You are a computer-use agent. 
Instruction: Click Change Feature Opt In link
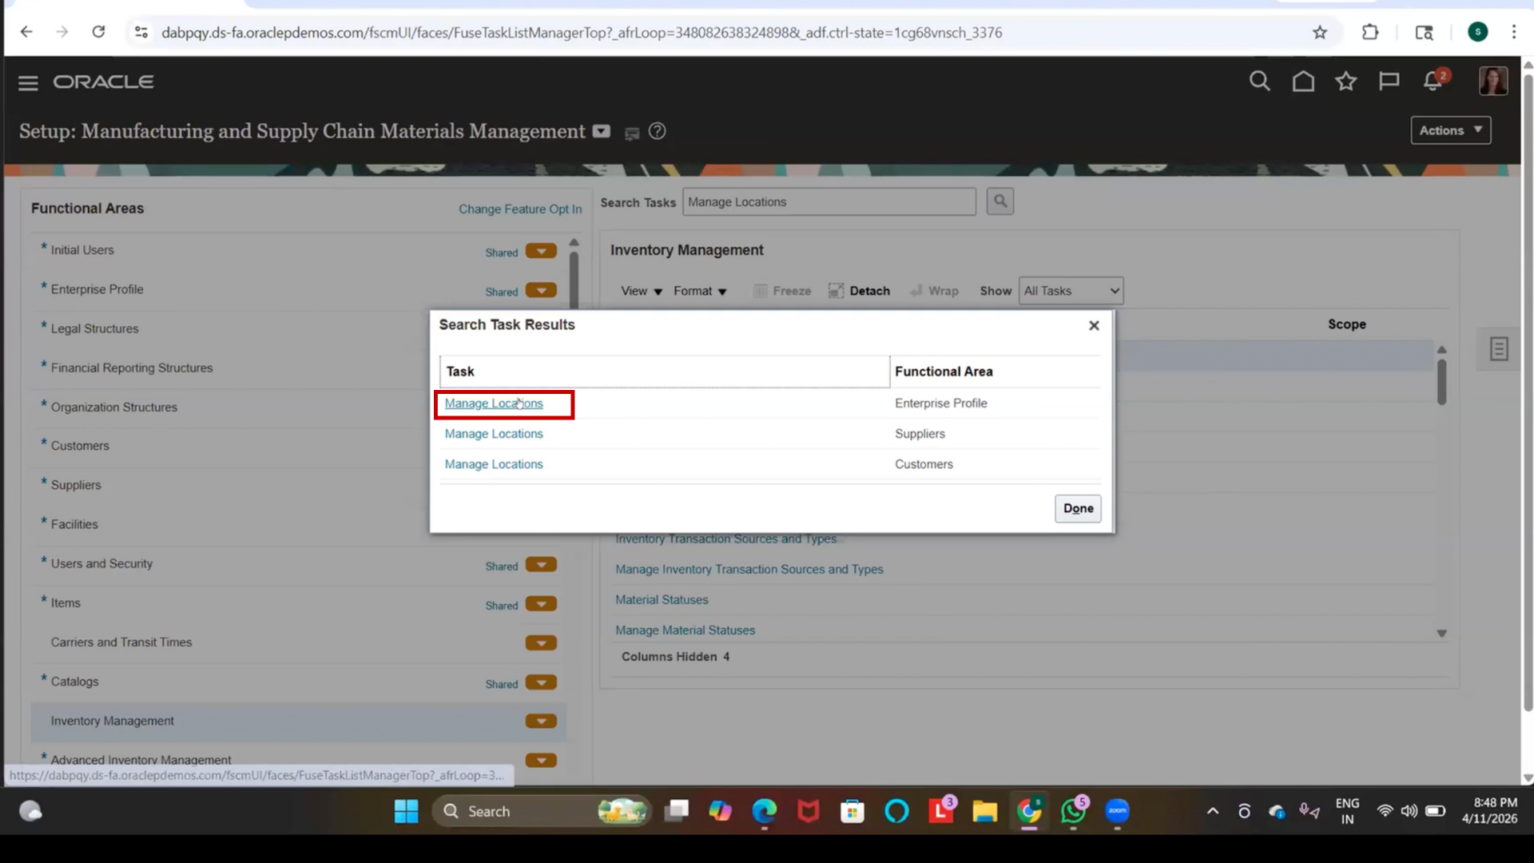520,209
